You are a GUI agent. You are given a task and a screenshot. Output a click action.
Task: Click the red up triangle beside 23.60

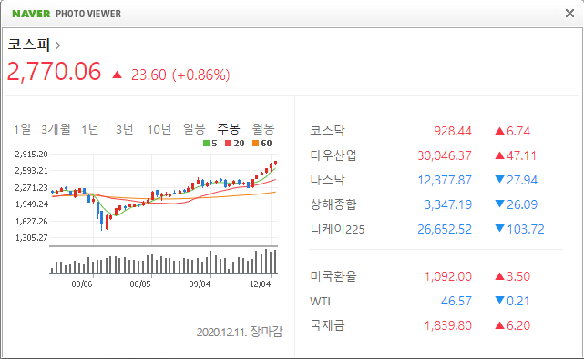pyautogui.click(x=117, y=75)
